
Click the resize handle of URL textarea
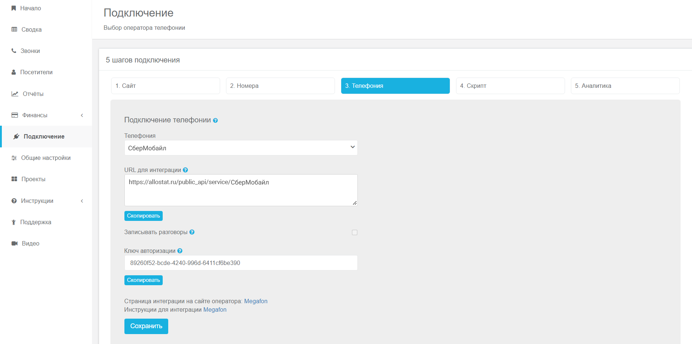click(354, 203)
